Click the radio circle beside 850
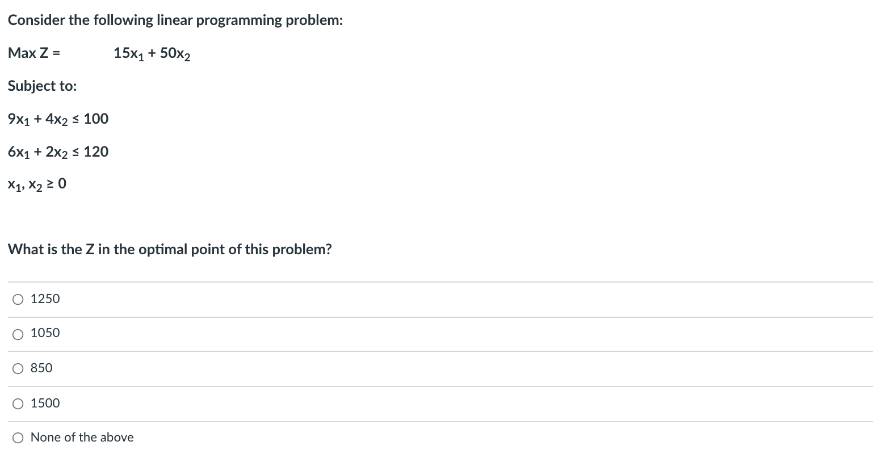 point(18,368)
